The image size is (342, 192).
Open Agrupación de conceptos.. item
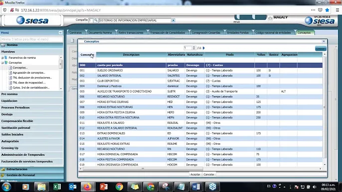tap(29, 73)
